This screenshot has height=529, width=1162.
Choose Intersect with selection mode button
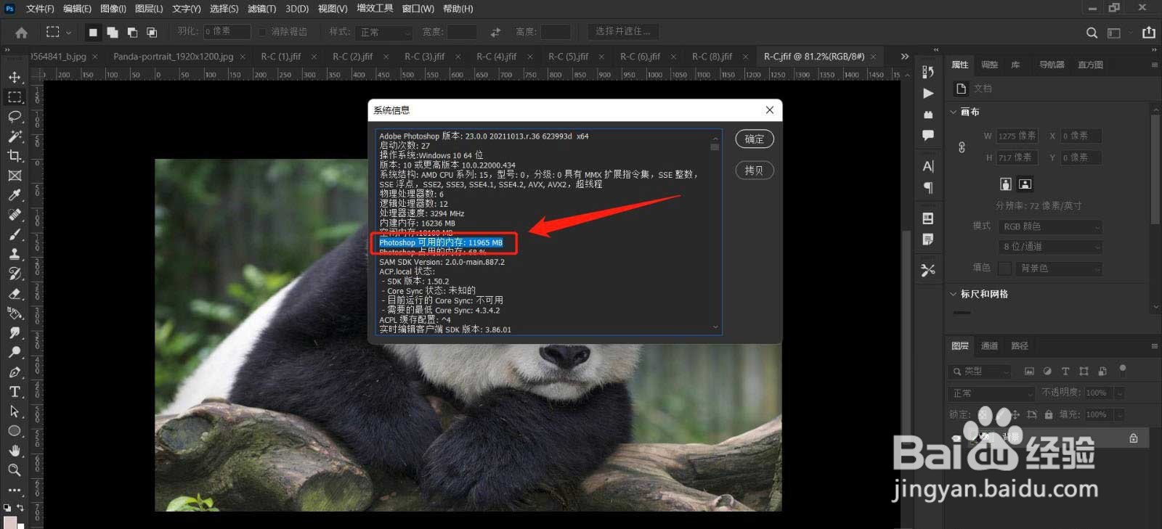(152, 32)
